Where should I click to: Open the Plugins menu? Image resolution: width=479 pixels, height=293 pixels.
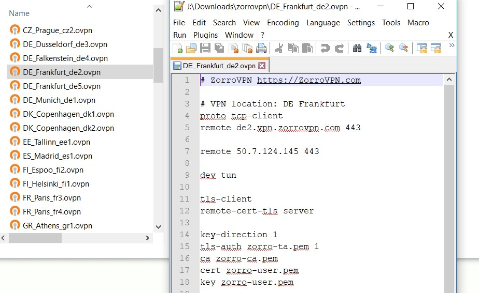[205, 35]
